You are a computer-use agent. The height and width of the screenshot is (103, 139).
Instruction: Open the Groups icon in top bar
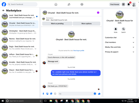tap(82, 4)
